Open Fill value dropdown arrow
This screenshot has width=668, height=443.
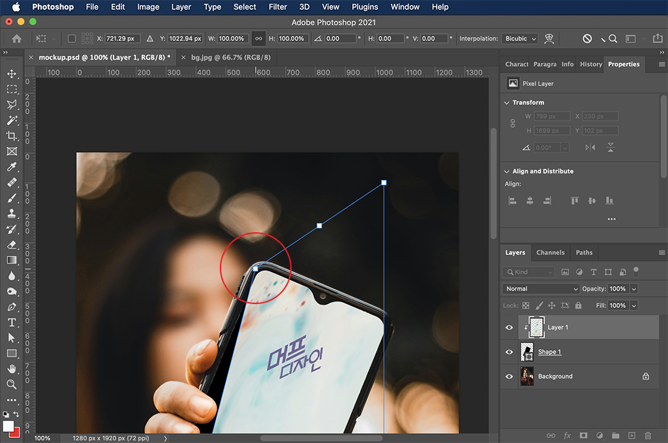tap(634, 305)
